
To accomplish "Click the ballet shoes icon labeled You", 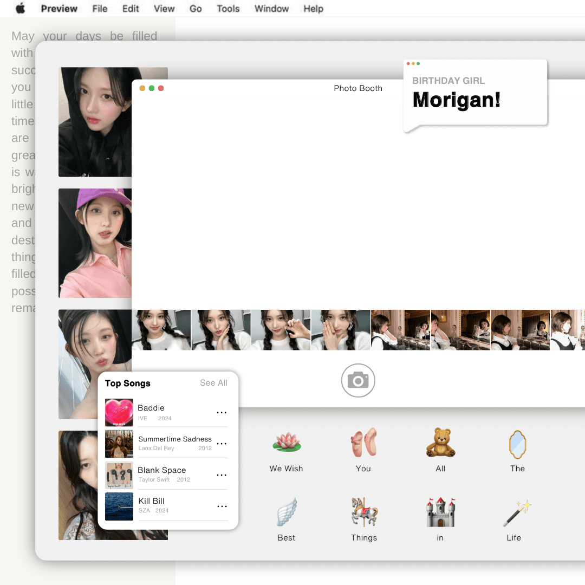I will coord(364,443).
